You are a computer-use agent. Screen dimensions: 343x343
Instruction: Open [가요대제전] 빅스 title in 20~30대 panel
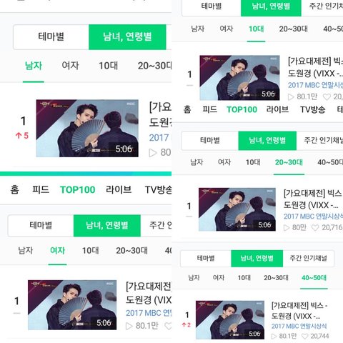[312, 194]
